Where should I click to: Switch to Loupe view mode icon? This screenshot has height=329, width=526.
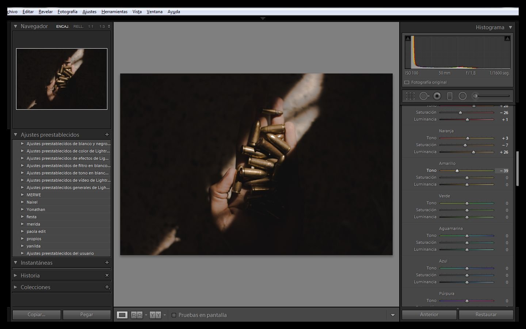[122, 315]
